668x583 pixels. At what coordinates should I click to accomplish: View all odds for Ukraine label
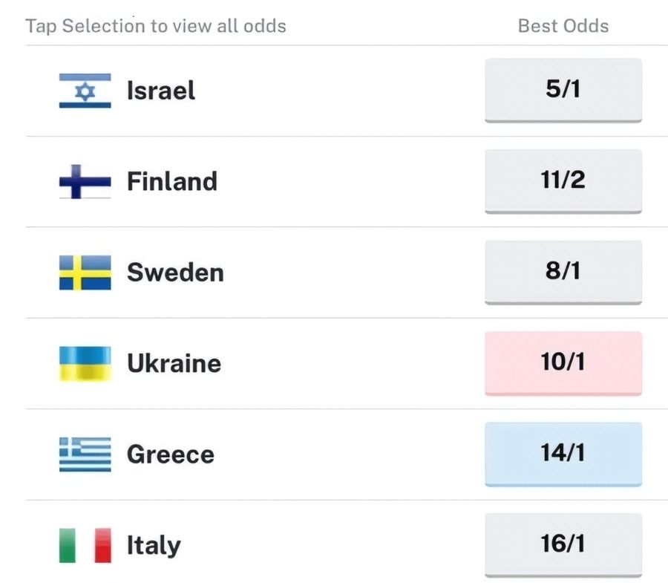(174, 363)
